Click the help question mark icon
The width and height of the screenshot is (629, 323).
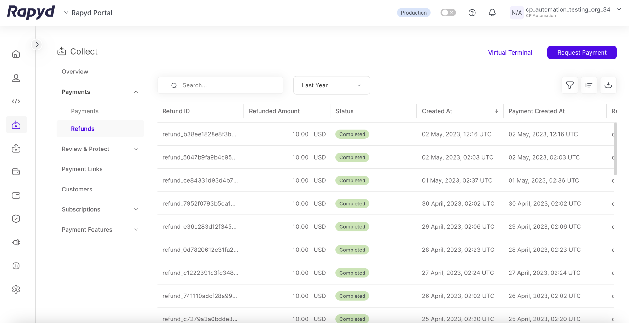472,13
